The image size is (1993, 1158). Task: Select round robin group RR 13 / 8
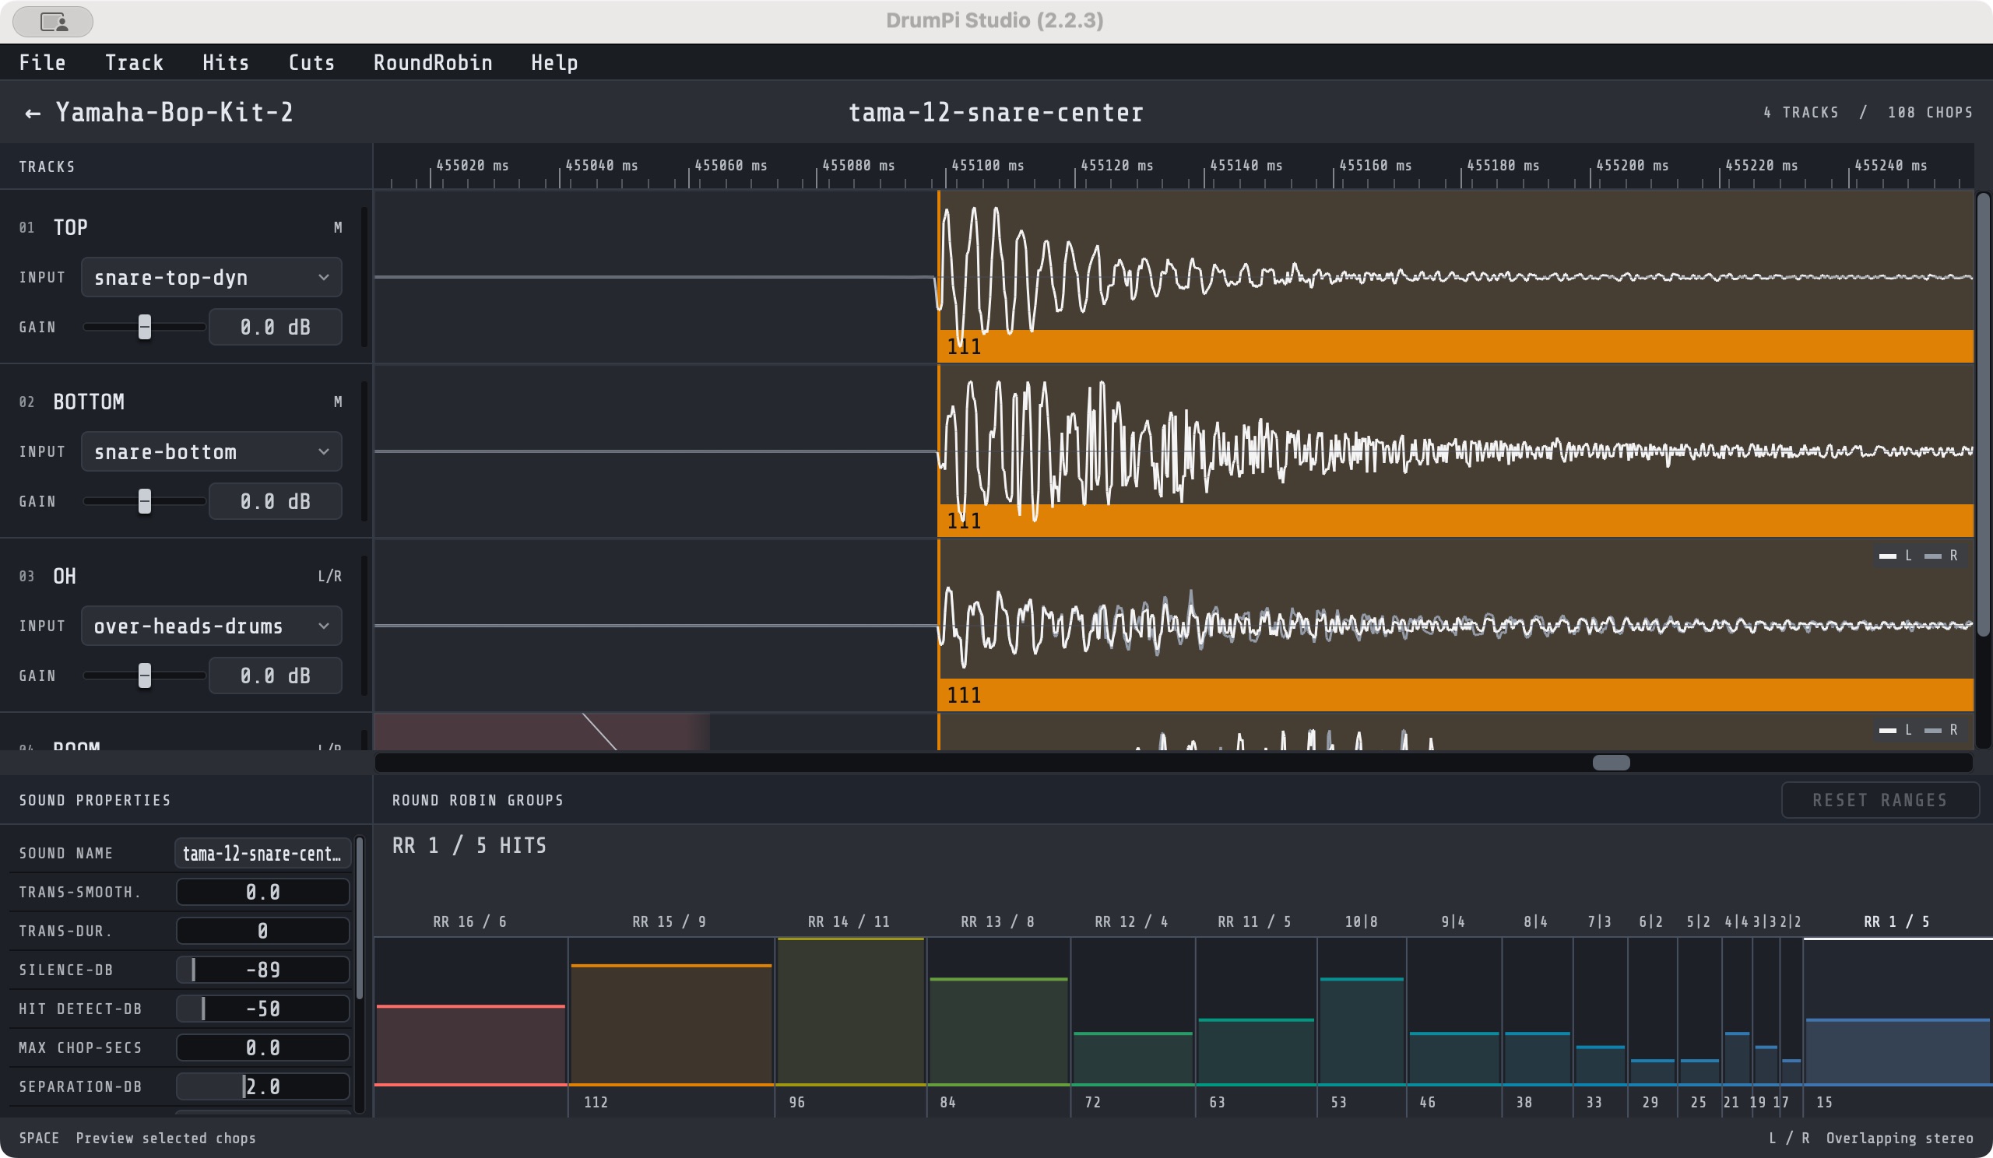click(x=998, y=1011)
